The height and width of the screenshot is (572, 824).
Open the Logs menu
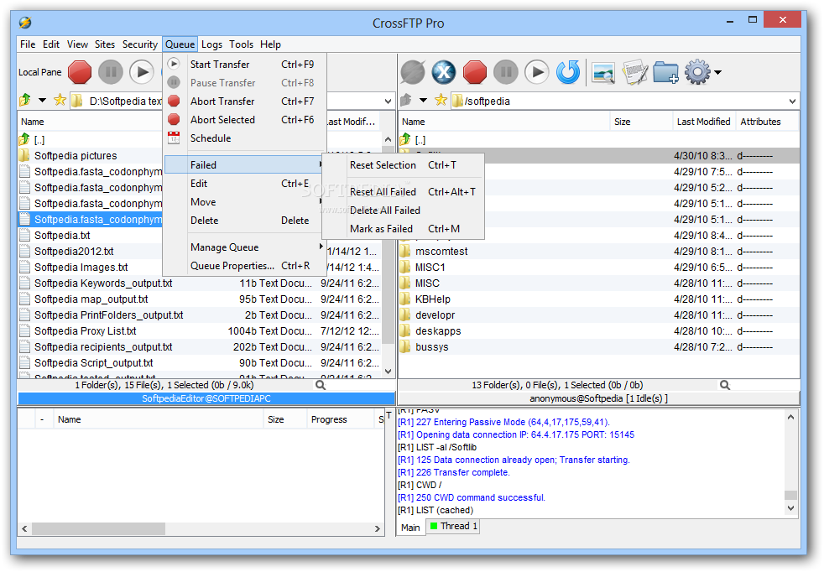pos(211,44)
